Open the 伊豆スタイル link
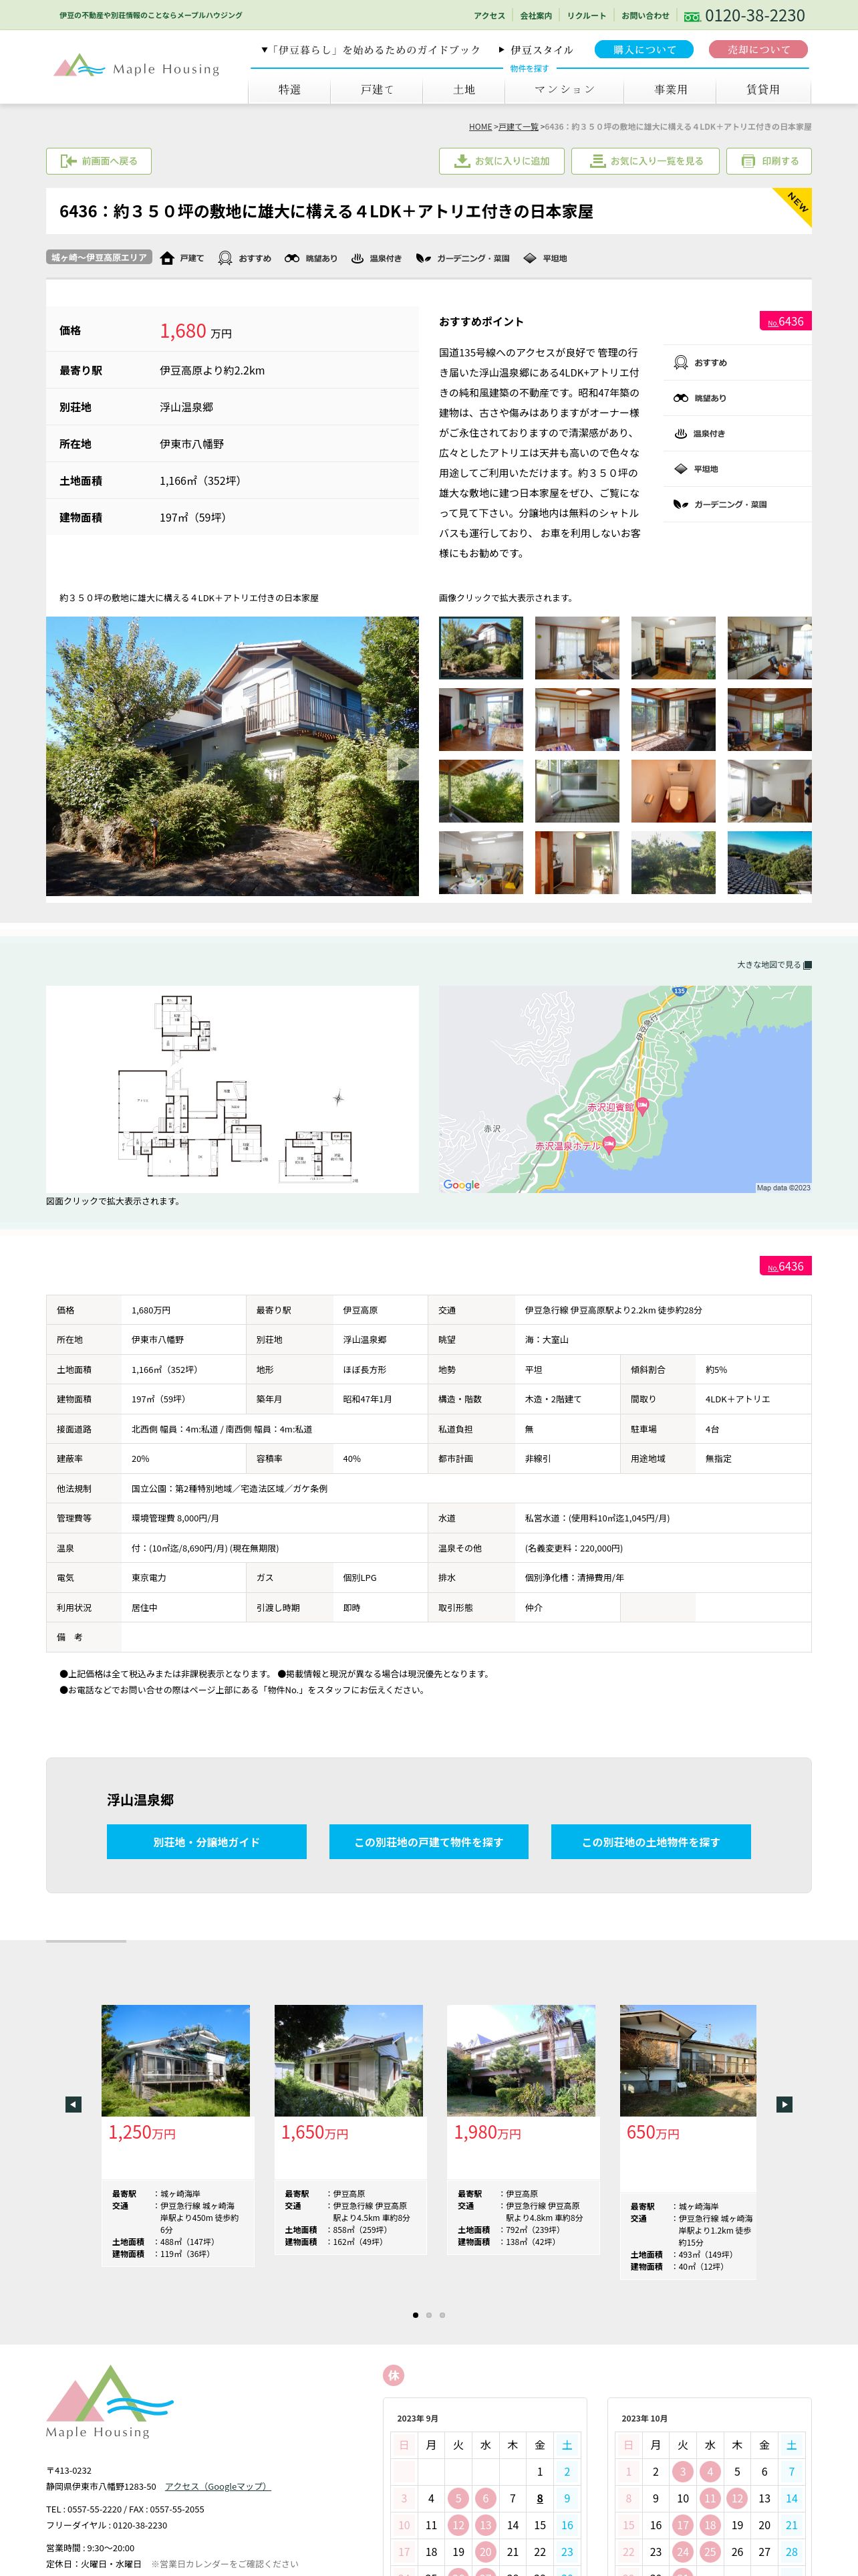858x2576 pixels. pyautogui.click(x=535, y=50)
